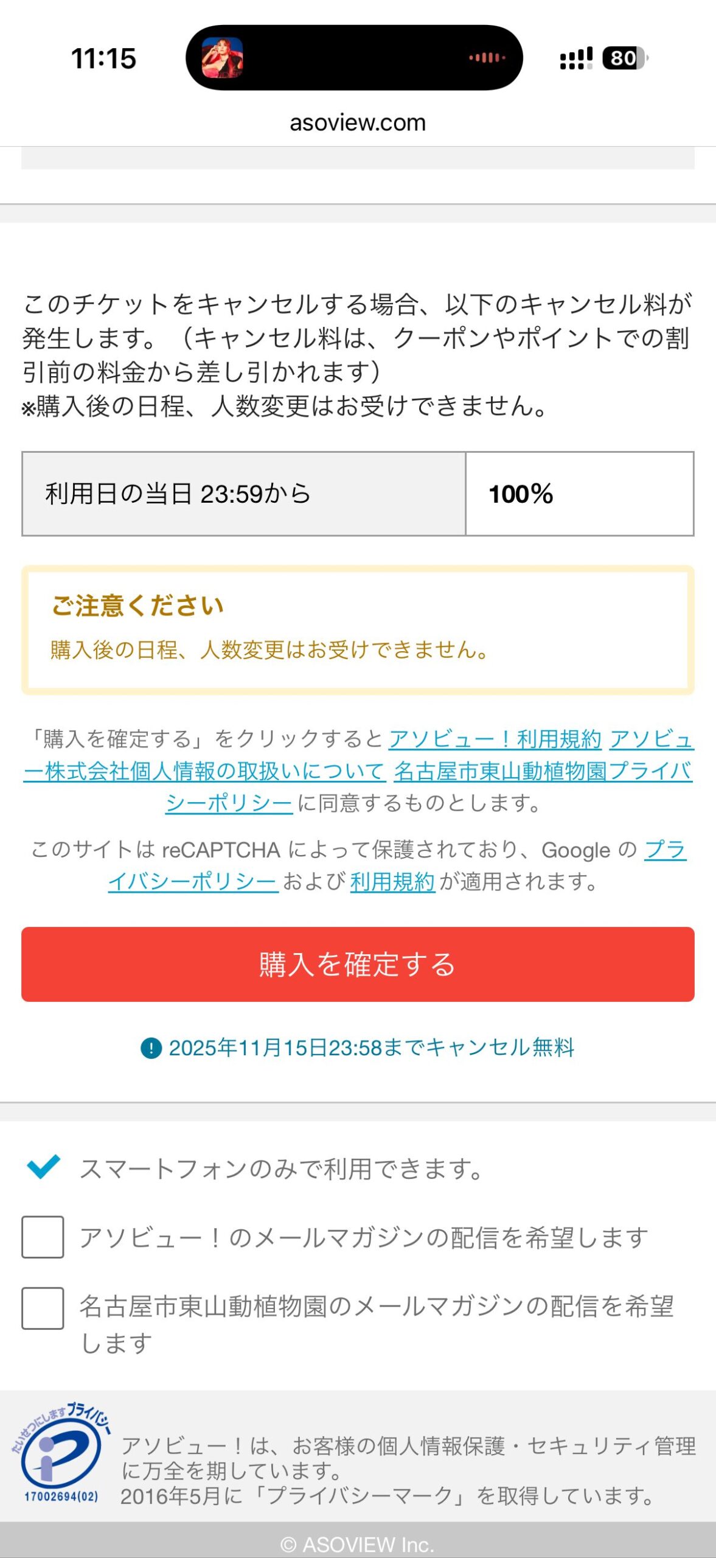The width and height of the screenshot is (716, 1558).
Task: Open アソビュー株式会社個人情報の取扱いについて link
Action: (204, 771)
